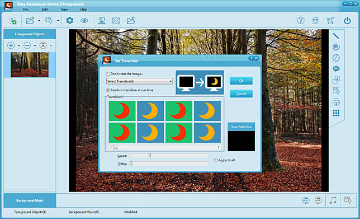Click the dot grid icon in the right sidebar

[336, 113]
